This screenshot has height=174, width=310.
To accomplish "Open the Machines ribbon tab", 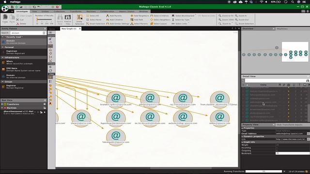I will click(x=91, y=12).
